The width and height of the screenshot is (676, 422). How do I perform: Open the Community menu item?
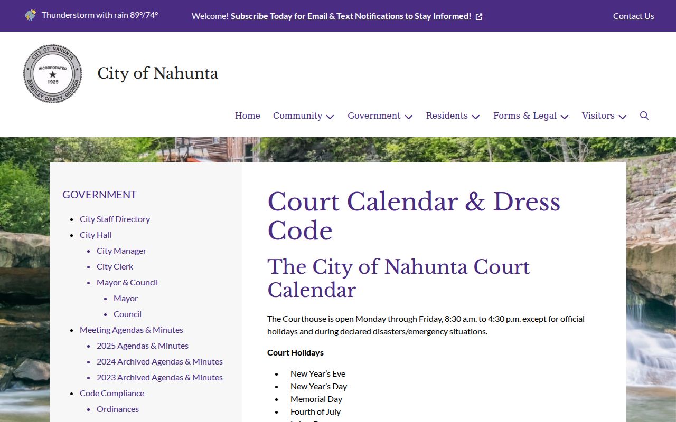pos(297,116)
